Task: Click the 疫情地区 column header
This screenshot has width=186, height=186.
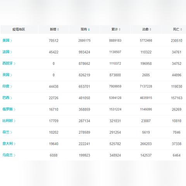Action: coord(19,29)
